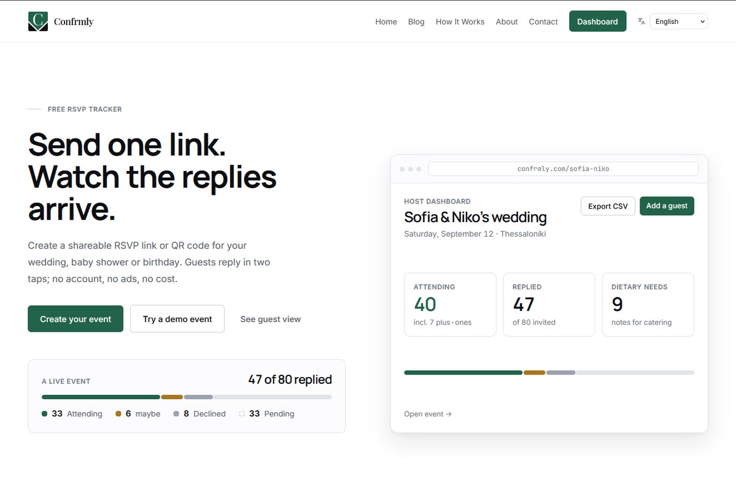Go to the Home menu item

pos(386,21)
